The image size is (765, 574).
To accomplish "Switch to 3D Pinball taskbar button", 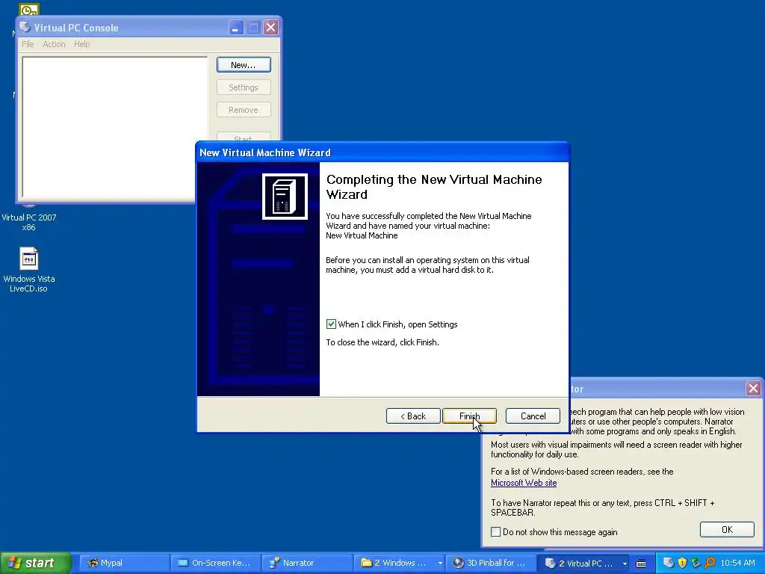I will [490, 563].
